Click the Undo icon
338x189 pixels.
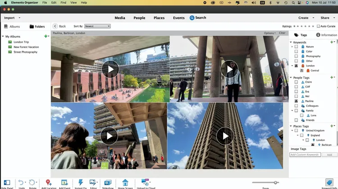21,183
